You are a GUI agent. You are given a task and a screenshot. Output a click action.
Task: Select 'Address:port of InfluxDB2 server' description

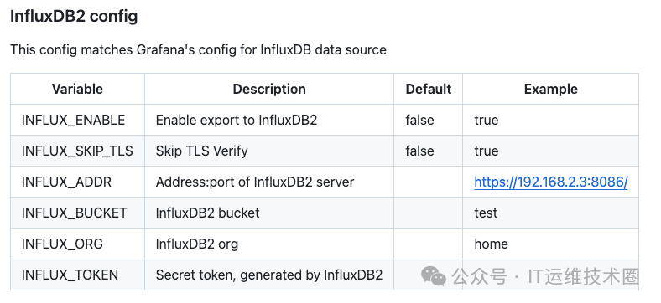255,182
